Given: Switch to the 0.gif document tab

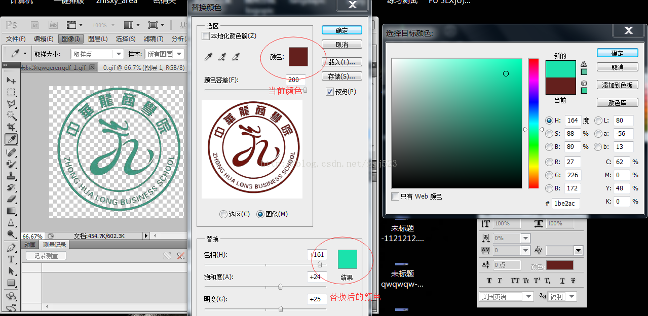Looking at the screenshot, I should 143,67.
